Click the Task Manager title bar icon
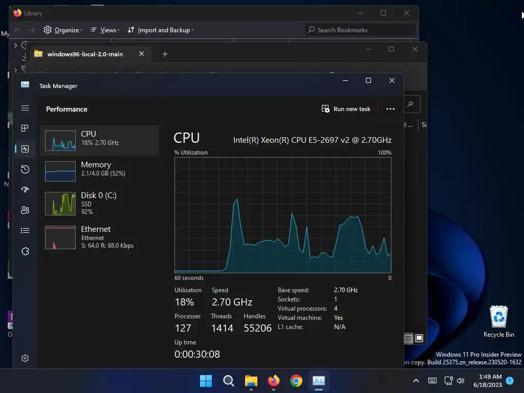The height and width of the screenshot is (393, 524). click(x=25, y=84)
